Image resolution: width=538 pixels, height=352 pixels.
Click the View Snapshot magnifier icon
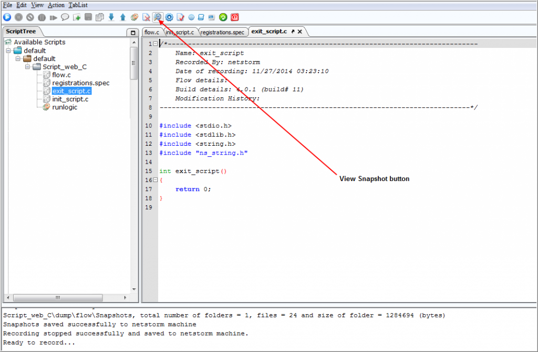click(x=158, y=17)
